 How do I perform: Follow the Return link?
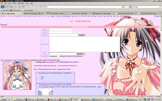tap(4, 25)
